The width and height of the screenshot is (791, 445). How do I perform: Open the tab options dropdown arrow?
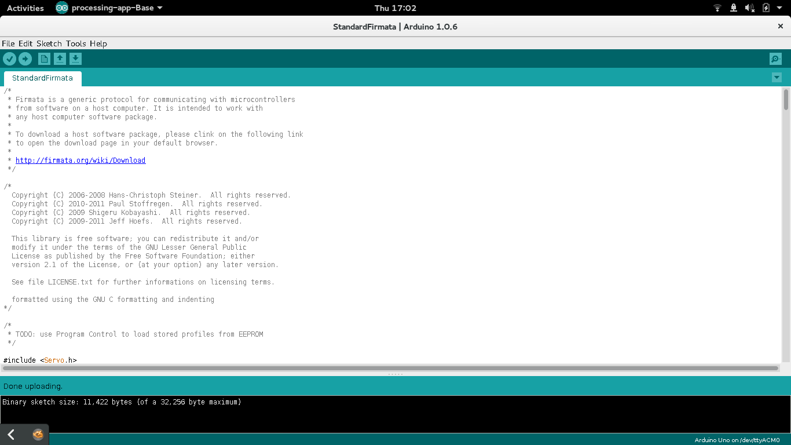click(x=777, y=78)
